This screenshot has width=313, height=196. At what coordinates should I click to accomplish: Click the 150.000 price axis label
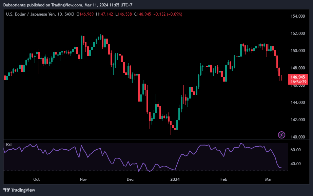tap(298, 51)
